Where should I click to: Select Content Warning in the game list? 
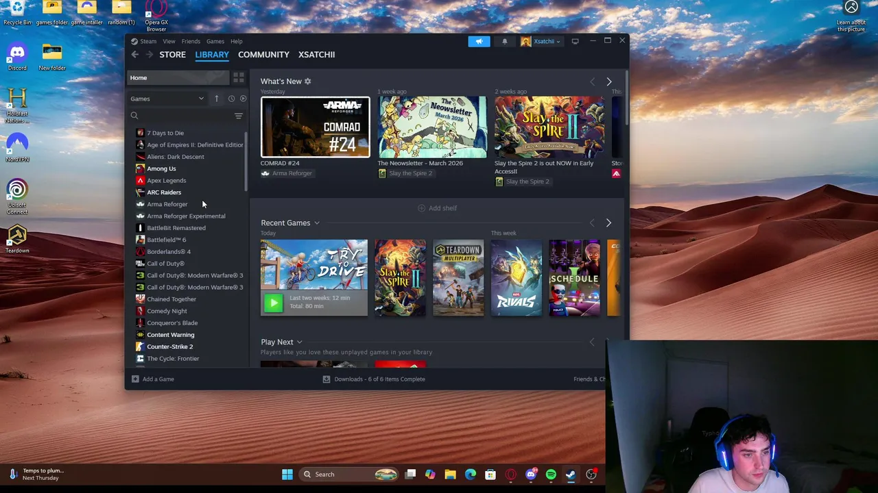(x=170, y=335)
